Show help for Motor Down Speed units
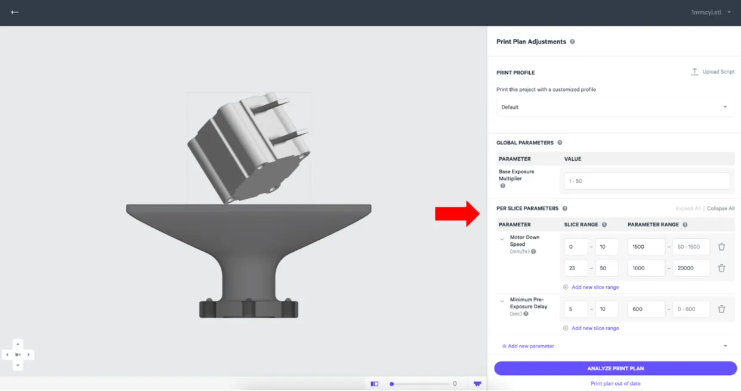Viewport: 741px width, 391px height. 533,252
